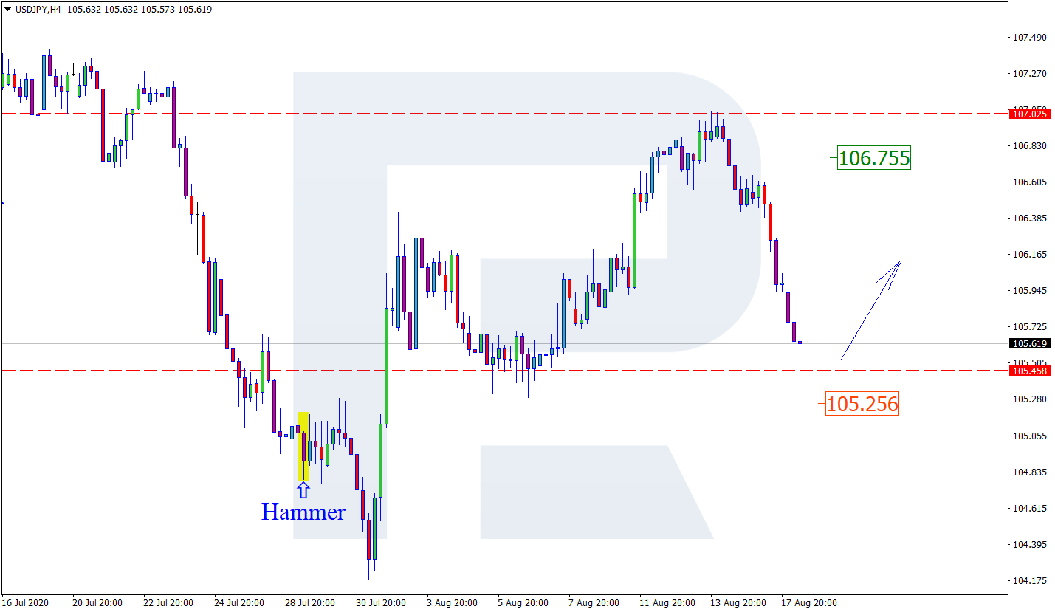Screen dimensions: 1055x612
Task: Click 105.945 on the price axis
Action: (x=1031, y=291)
